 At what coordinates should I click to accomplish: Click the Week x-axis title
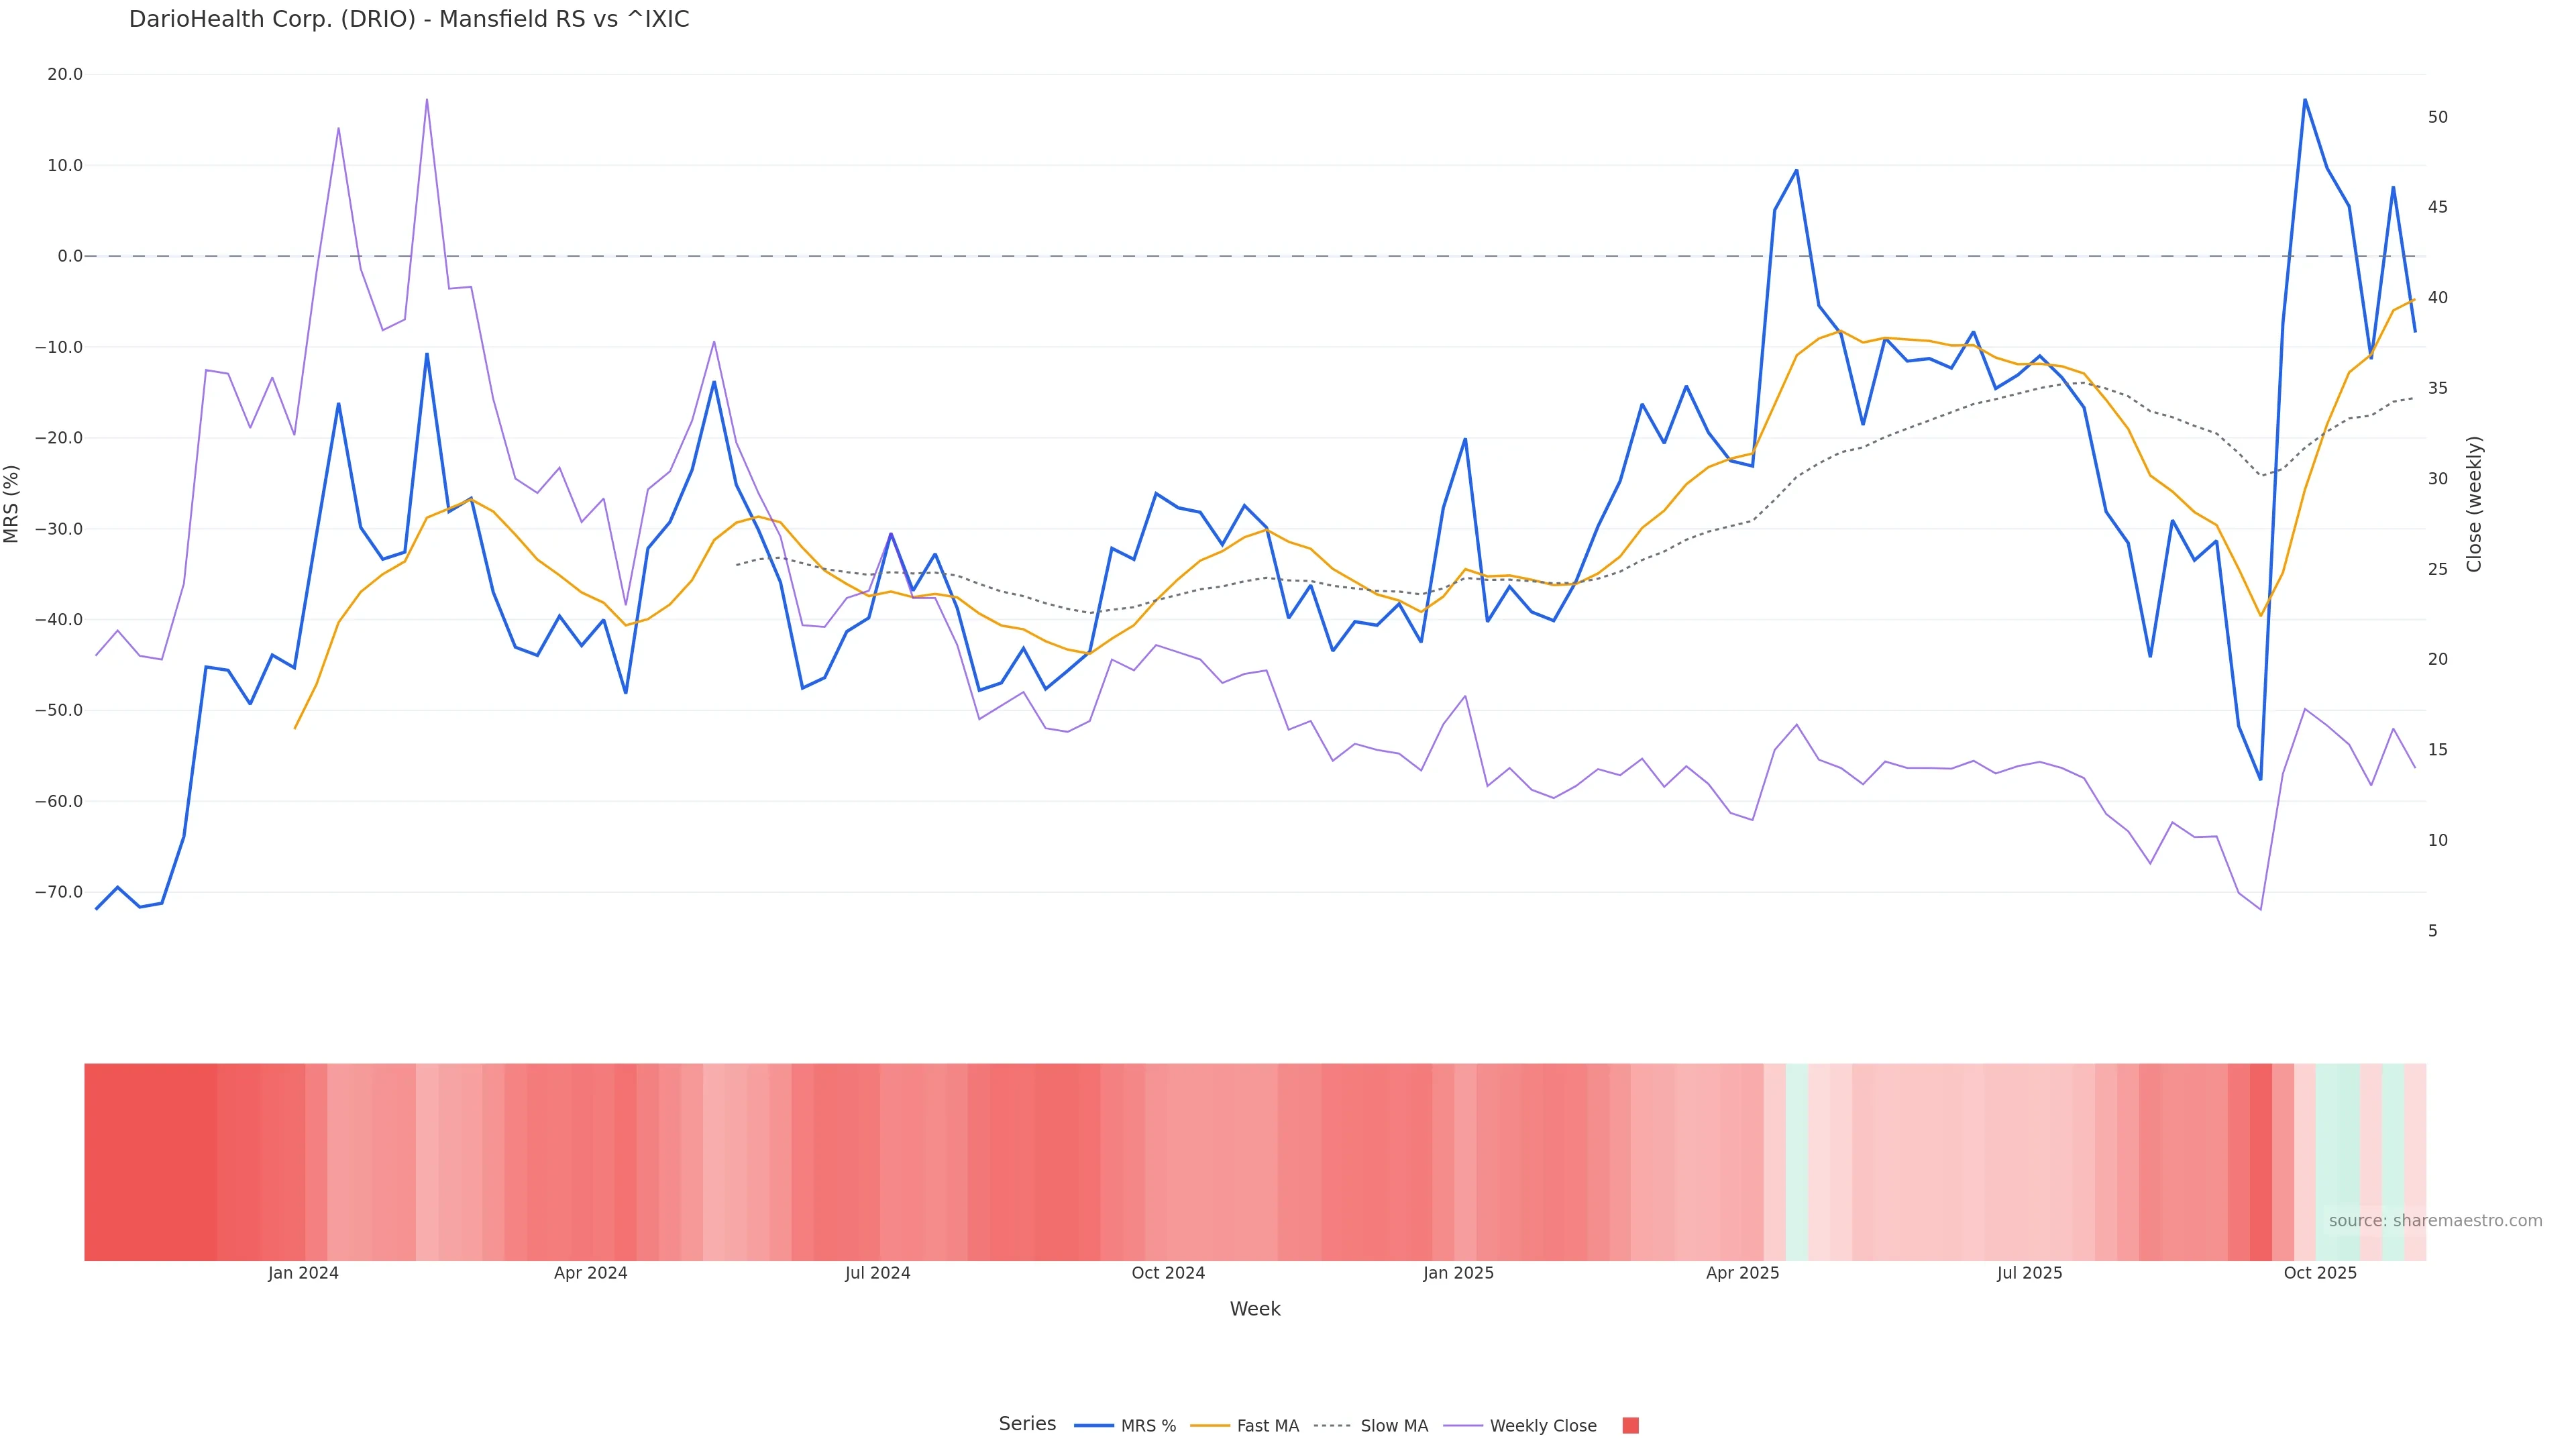tap(1255, 1309)
